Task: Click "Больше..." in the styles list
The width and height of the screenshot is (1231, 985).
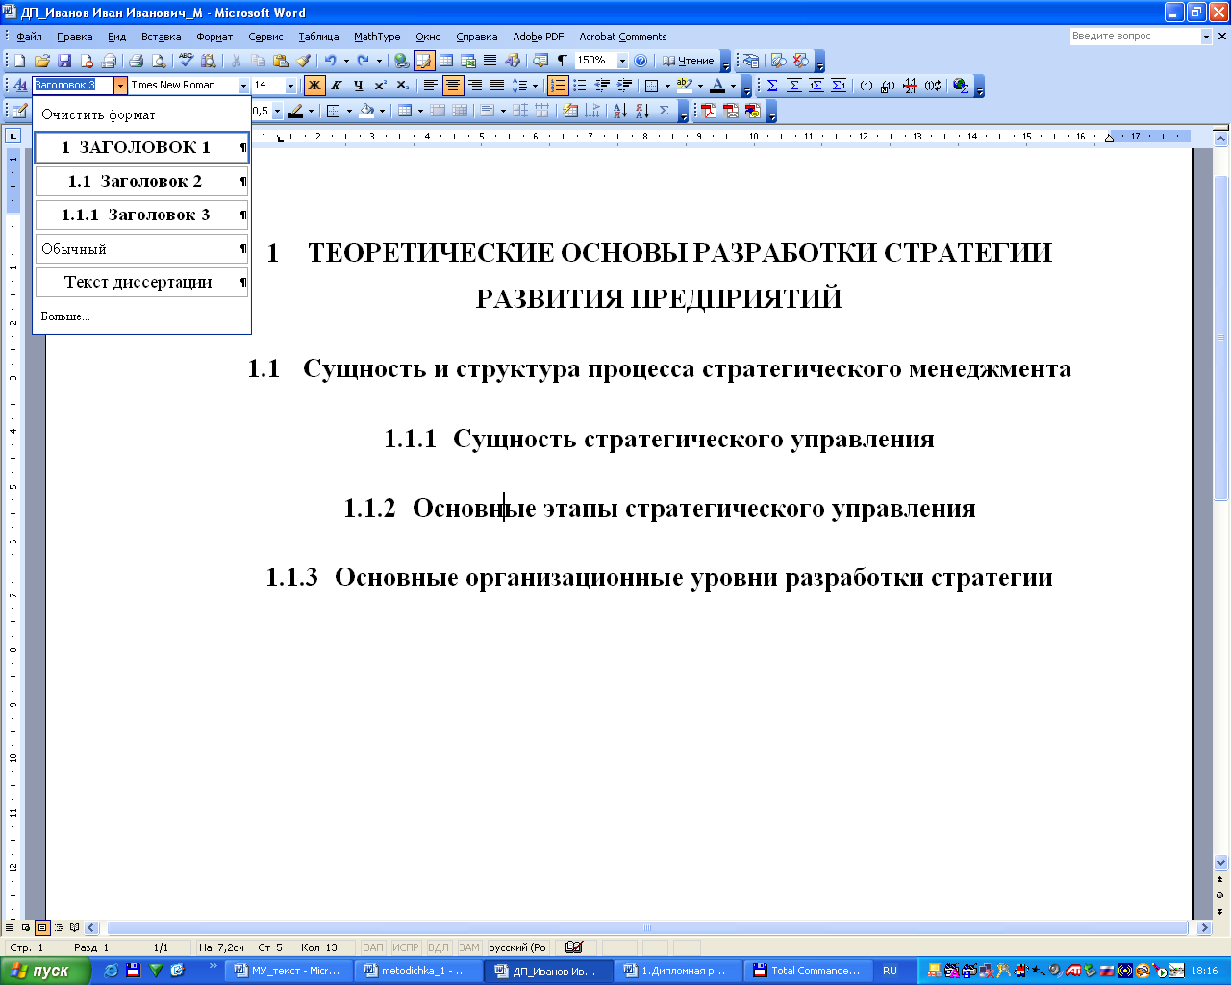Action: click(65, 316)
